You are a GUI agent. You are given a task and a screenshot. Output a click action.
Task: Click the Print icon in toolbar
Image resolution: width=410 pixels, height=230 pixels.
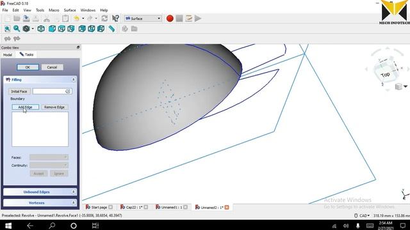(x=36, y=19)
